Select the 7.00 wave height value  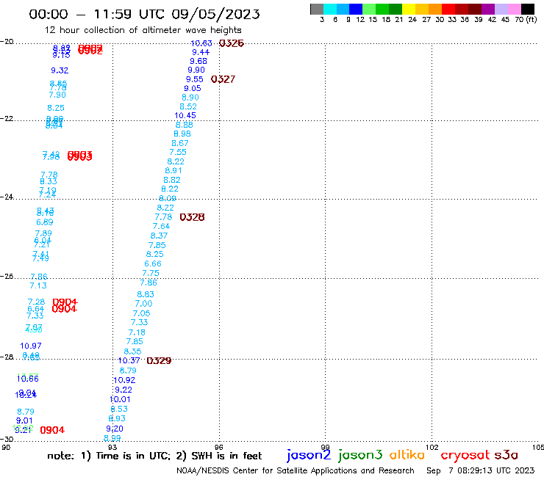pyautogui.click(x=143, y=304)
